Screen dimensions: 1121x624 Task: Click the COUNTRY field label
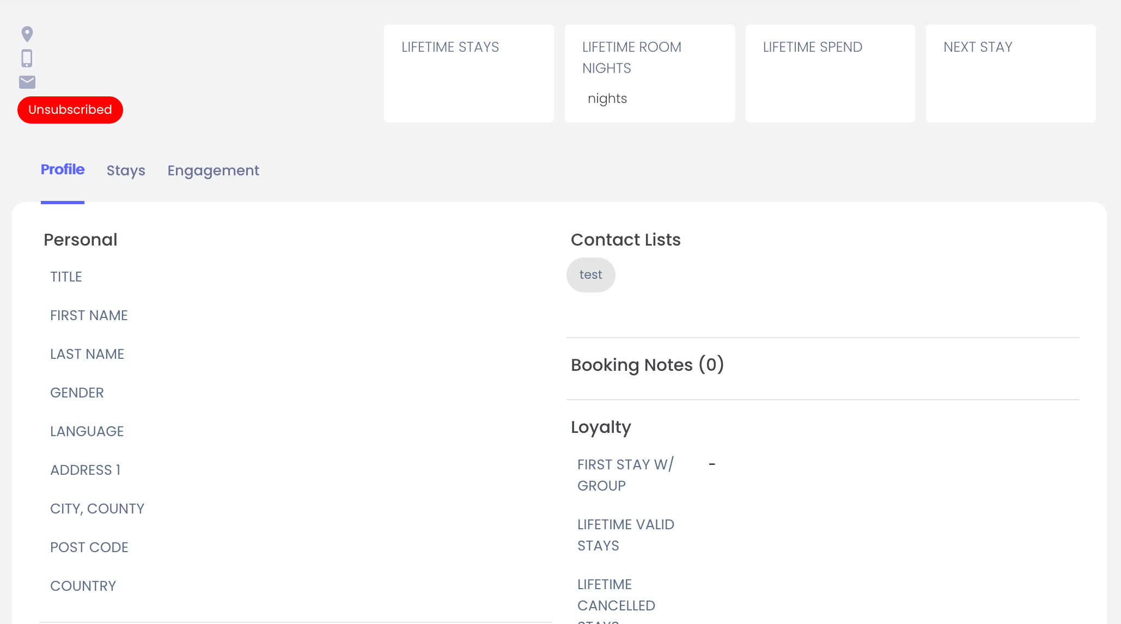pyautogui.click(x=83, y=586)
